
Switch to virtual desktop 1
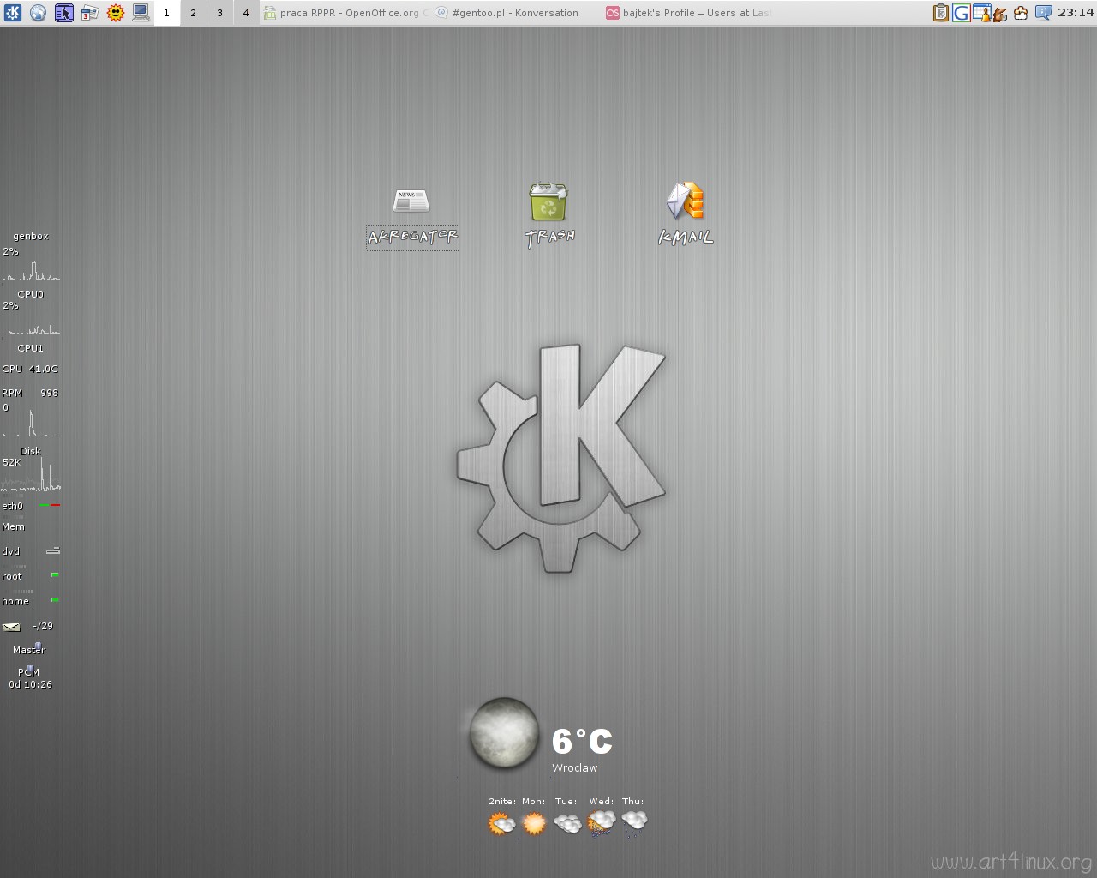pos(166,13)
